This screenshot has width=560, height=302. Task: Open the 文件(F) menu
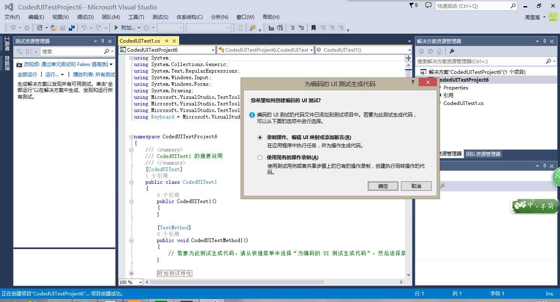12,17
